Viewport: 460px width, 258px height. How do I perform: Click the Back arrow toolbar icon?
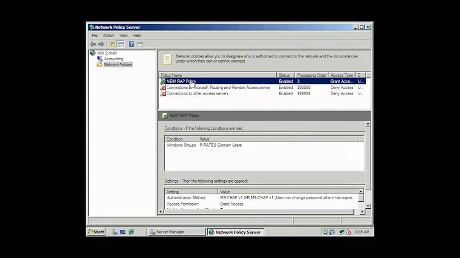93,44
